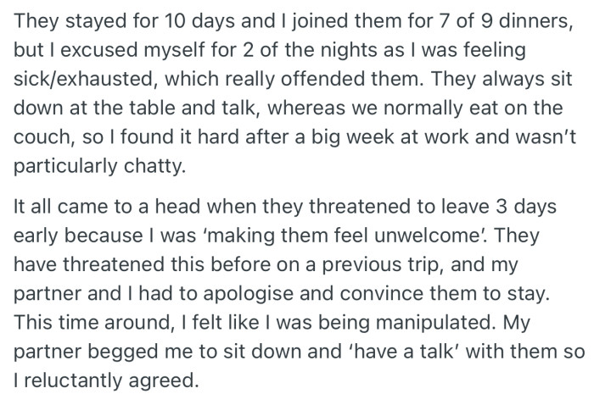Click the word 'manipulated'
This screenshot has height=405, width=594.
coord(434,323)
